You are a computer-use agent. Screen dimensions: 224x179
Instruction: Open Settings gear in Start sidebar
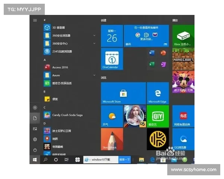click(35, 139)
